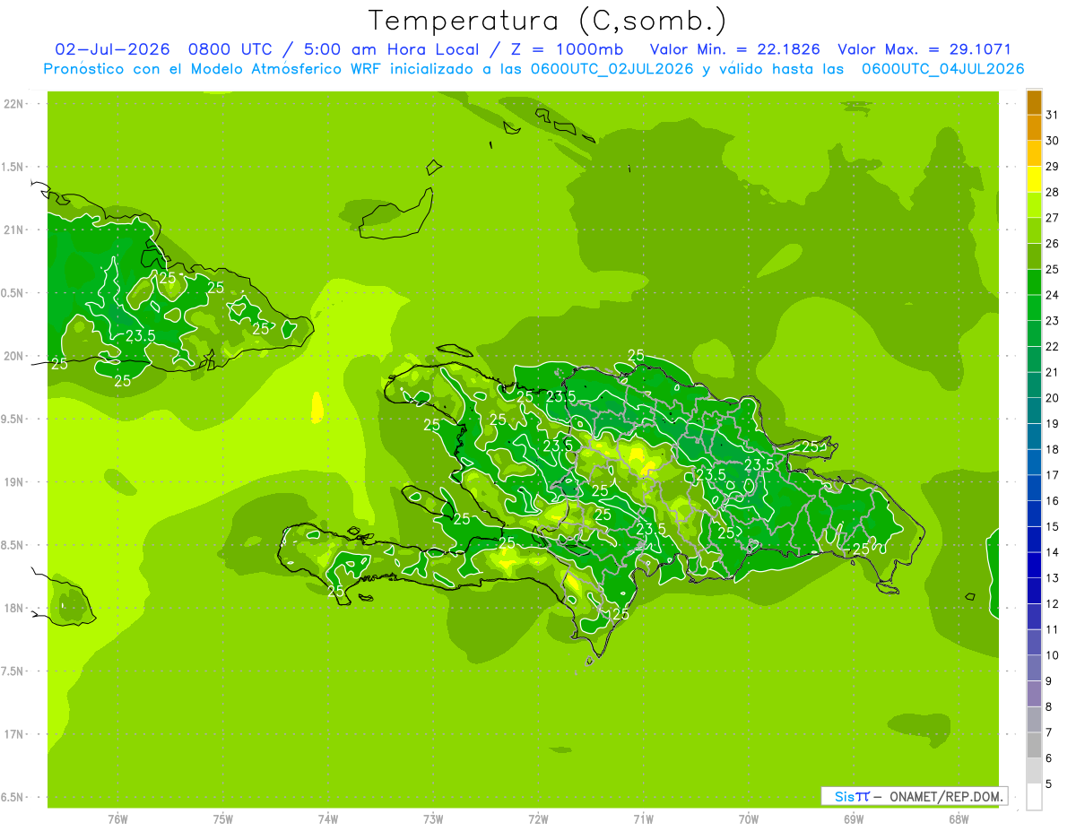1076x831 pixels.
Task: Click the "Valor Min. = 22.1826" value
Action: (734, 49)
